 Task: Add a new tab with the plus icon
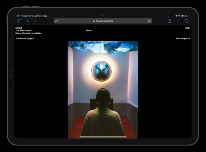[x=178, y=21]
